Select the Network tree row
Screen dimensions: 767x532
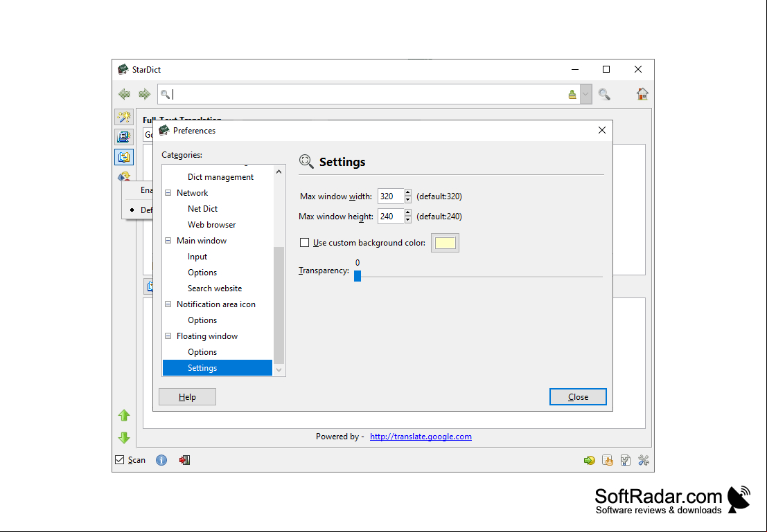click(192, 193)
